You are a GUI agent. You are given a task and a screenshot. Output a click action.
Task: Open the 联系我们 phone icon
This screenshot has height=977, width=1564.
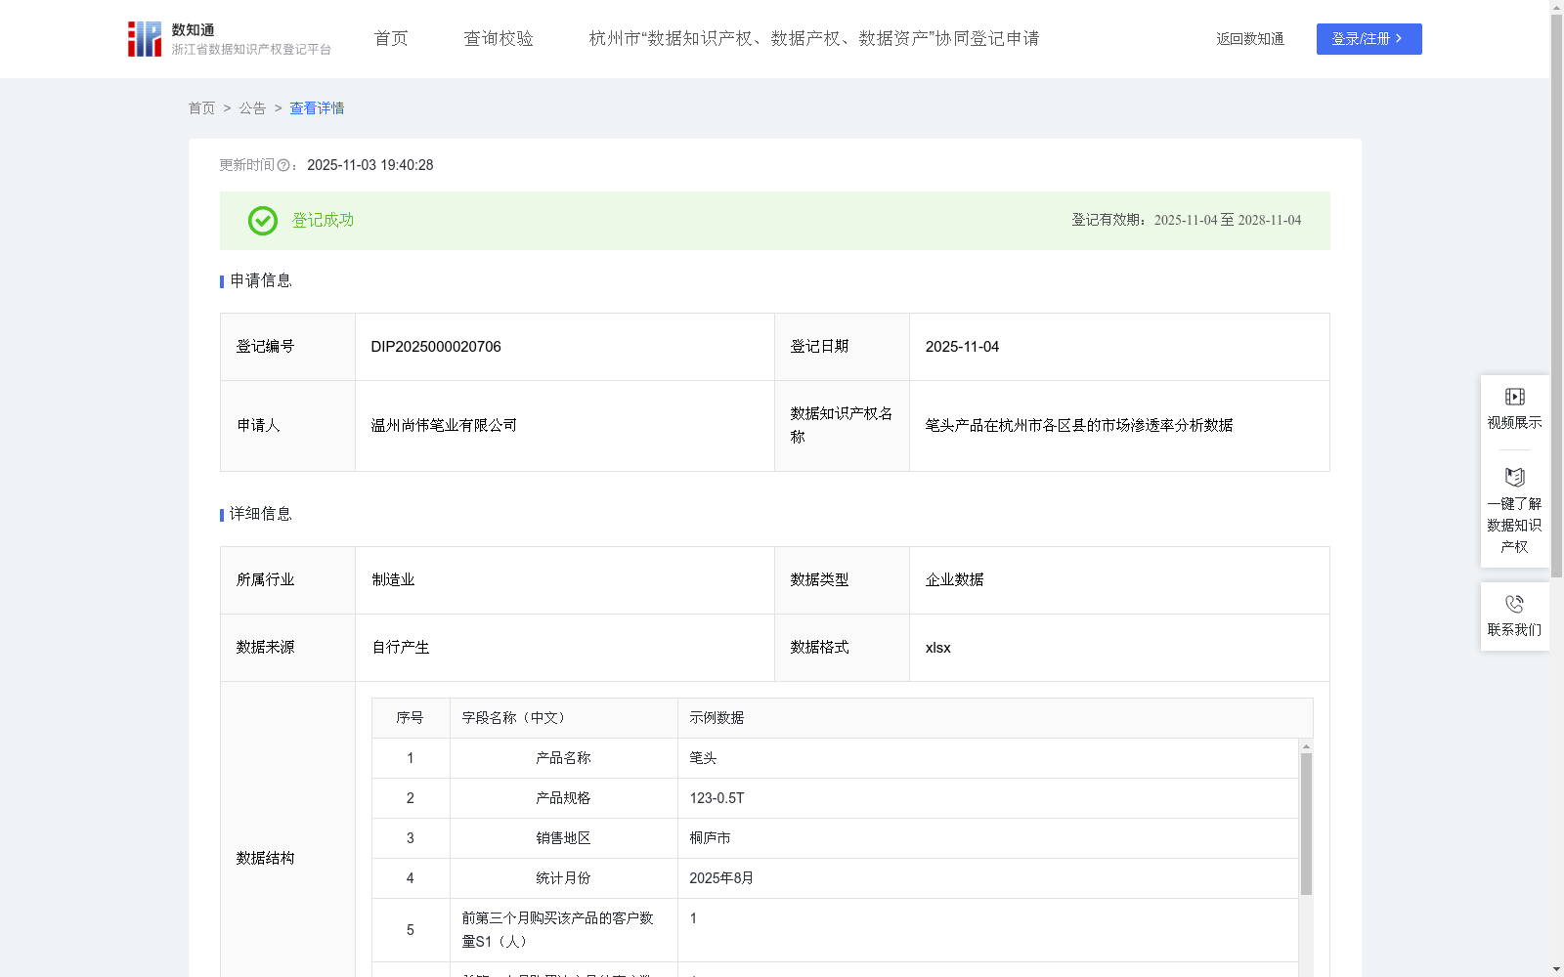coord(1514,604)
